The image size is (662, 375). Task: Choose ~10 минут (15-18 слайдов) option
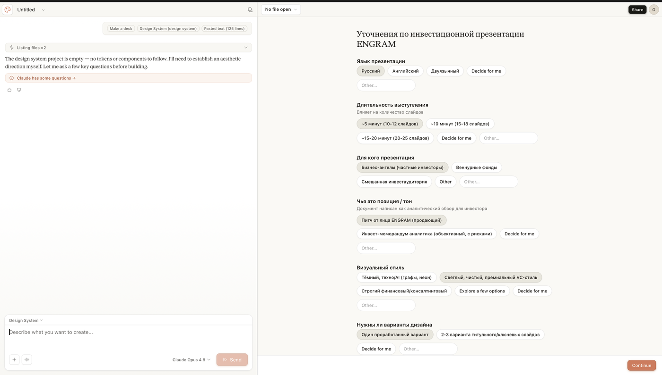[x=460, y=124]
